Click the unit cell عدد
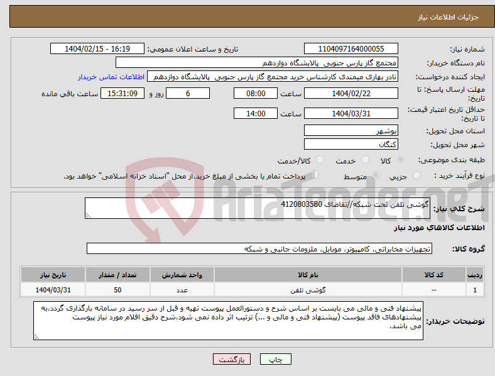The image size is (495, 376). 182,290
